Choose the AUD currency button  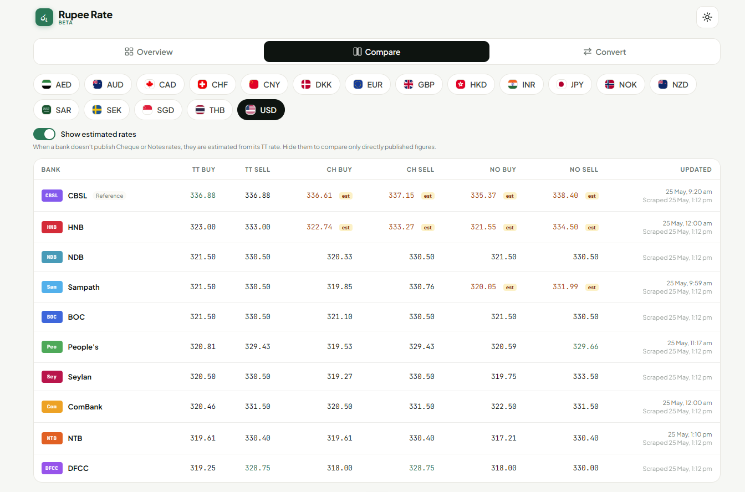pos(108,84)
